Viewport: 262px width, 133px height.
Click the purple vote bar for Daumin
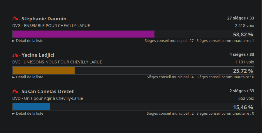coord(83,34)
